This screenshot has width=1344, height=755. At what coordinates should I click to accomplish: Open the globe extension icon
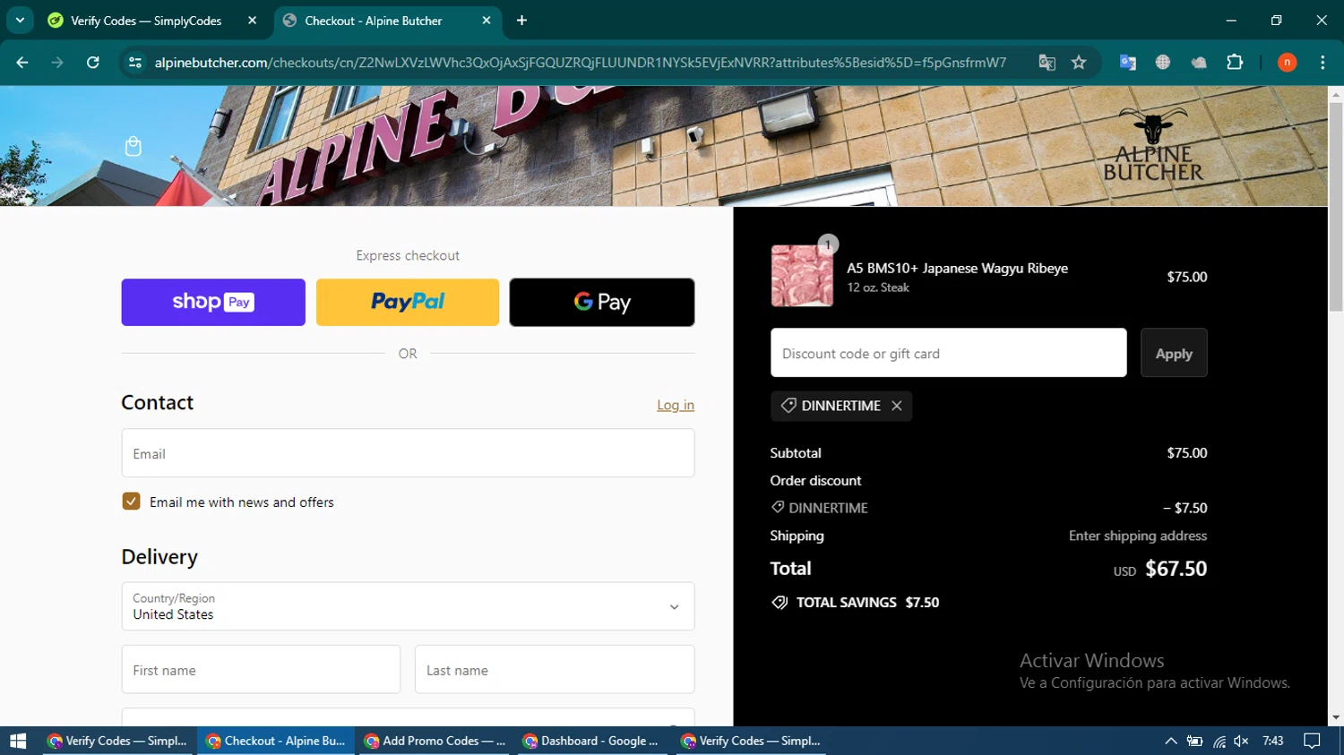[1163, 62]
